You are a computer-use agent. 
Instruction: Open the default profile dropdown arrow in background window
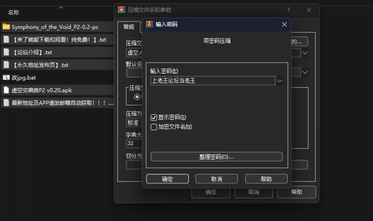pos(305,72)
